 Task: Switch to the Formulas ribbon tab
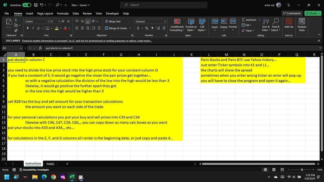[x=63, y=13]
